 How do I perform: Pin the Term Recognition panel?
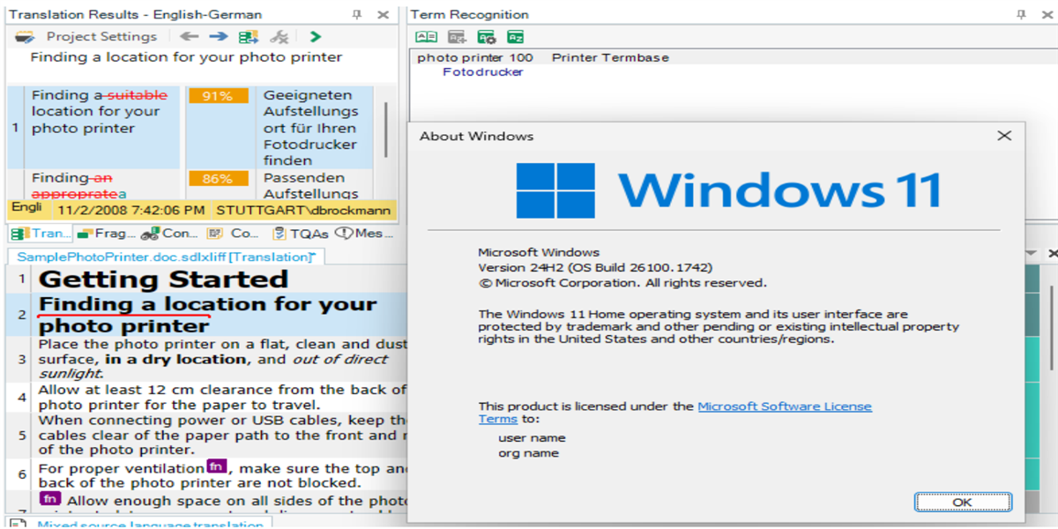[x=1020, y=14]
